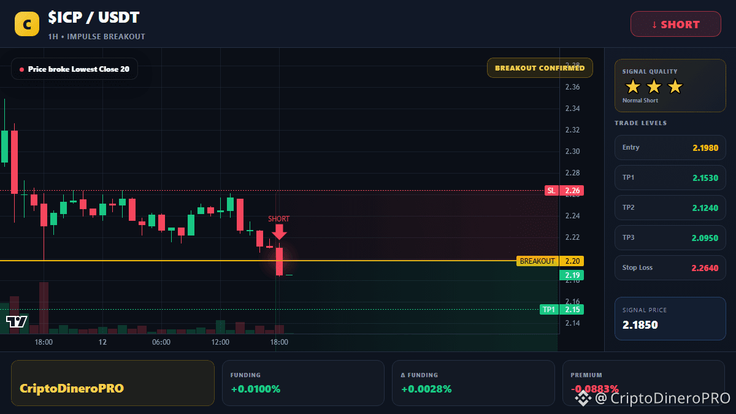The width and height of the screenshot is (736, 414).
Task: Click the first signal quality star
Action: 633,86
